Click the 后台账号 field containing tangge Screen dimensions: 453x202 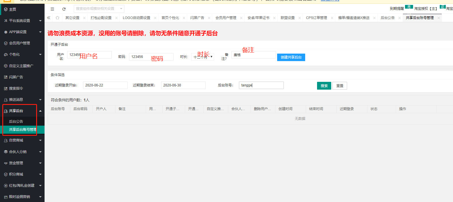pyautogui.click(x=261, y=85)
